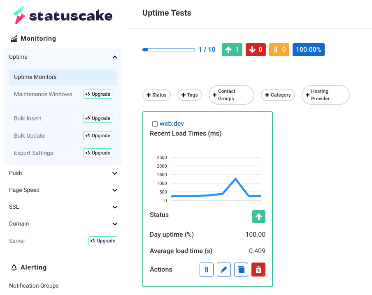This screenshot has height=295, width=372.
Task: Click Upgrade next to Bulk Update
Action: 98,136
